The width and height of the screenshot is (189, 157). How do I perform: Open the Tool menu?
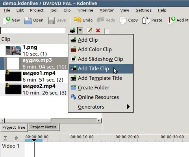pyautogui.click(x=53, y=10)
